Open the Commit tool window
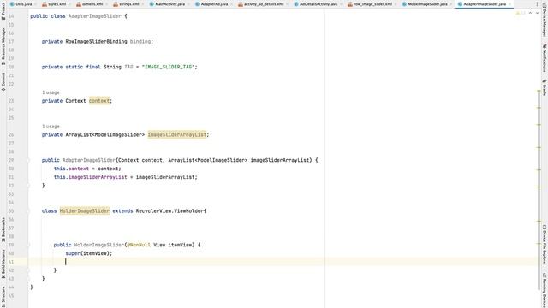 click(x=3, y=82)
